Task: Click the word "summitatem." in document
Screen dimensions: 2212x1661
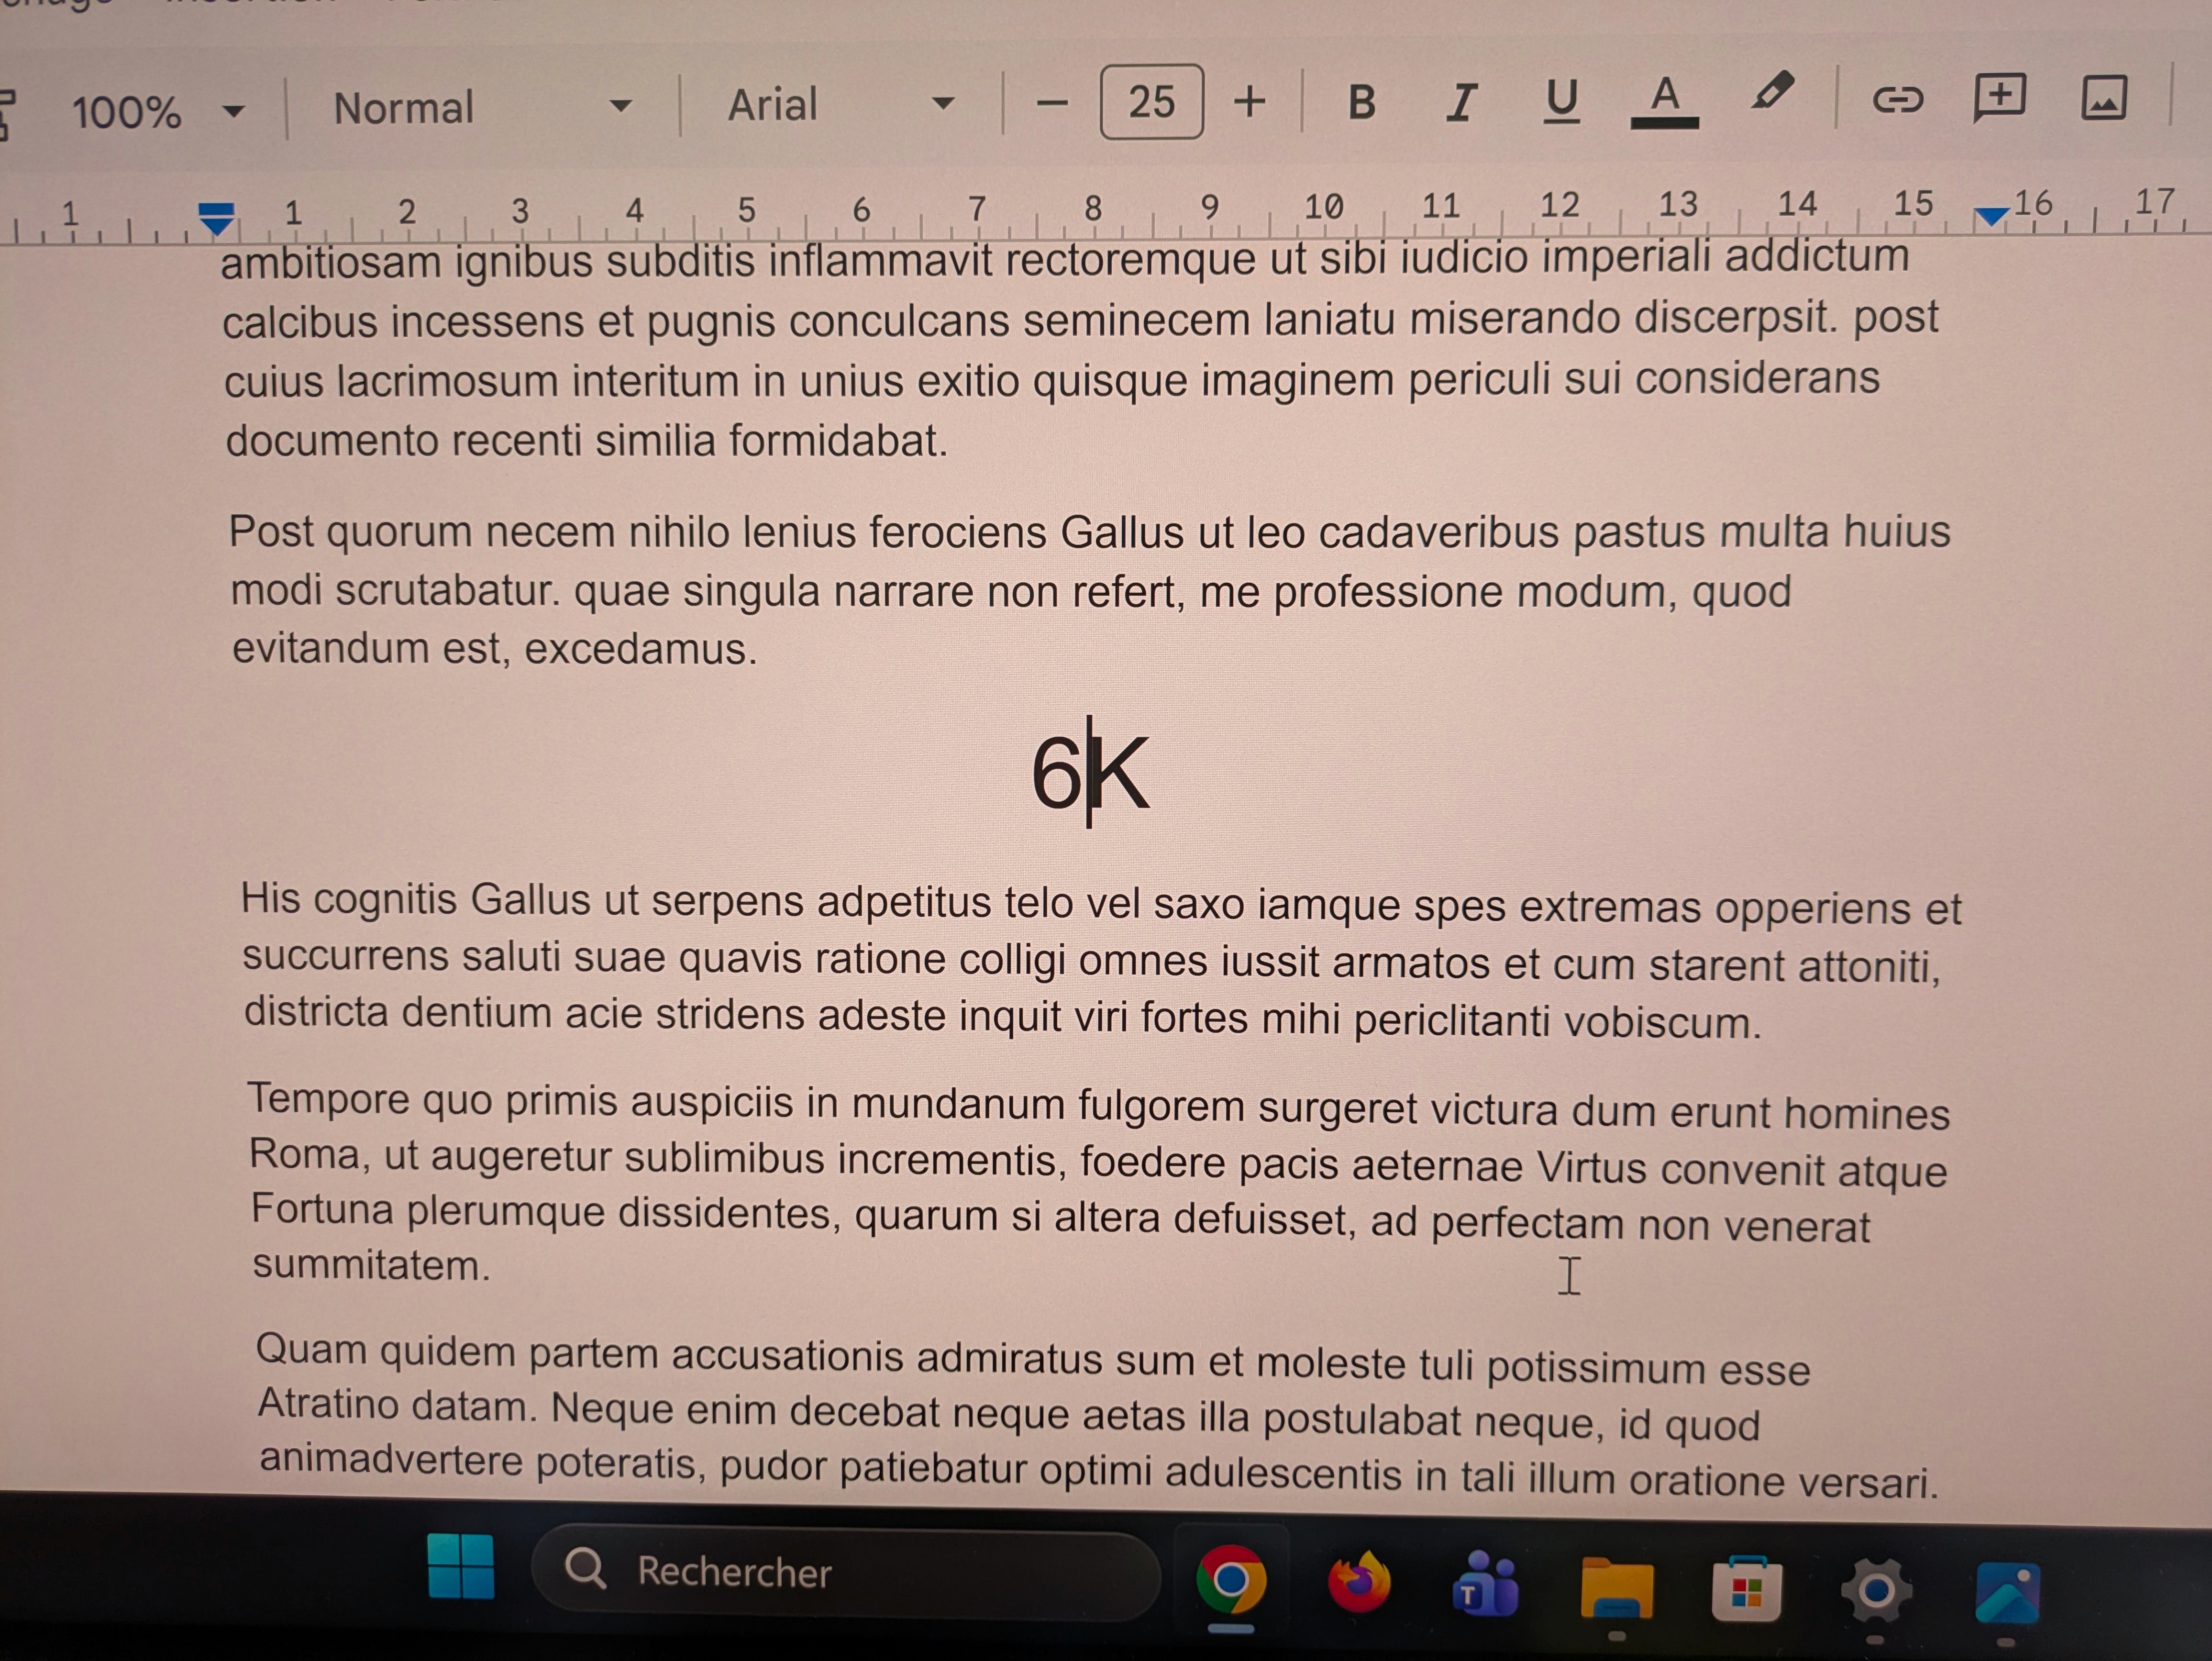Action: (371, 1265)
